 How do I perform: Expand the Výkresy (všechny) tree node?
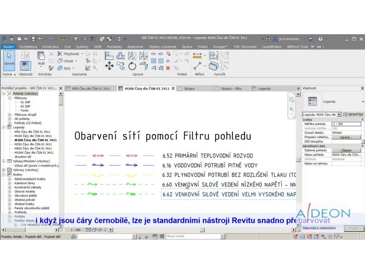click(4, 170)
